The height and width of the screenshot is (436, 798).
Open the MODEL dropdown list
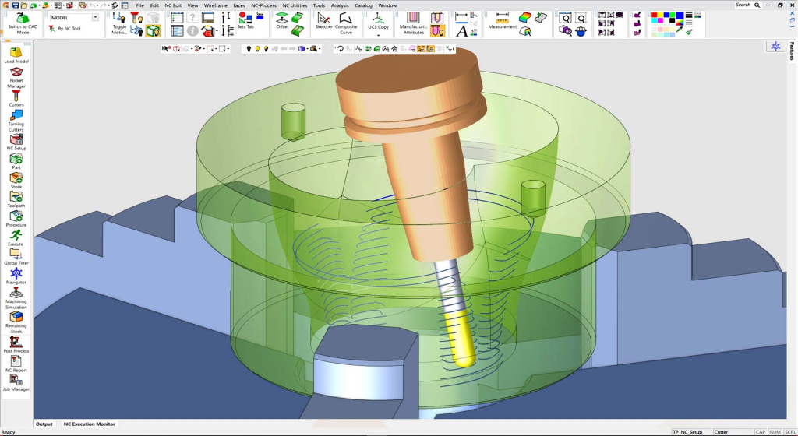pos(95,17)
